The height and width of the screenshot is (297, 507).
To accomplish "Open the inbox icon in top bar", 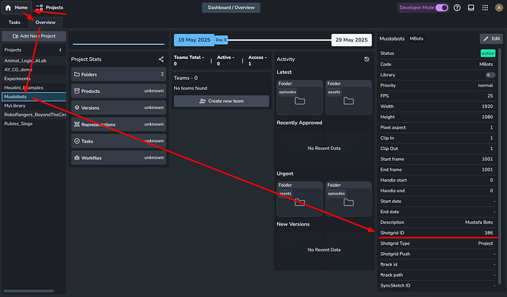I will coord(471,8).
